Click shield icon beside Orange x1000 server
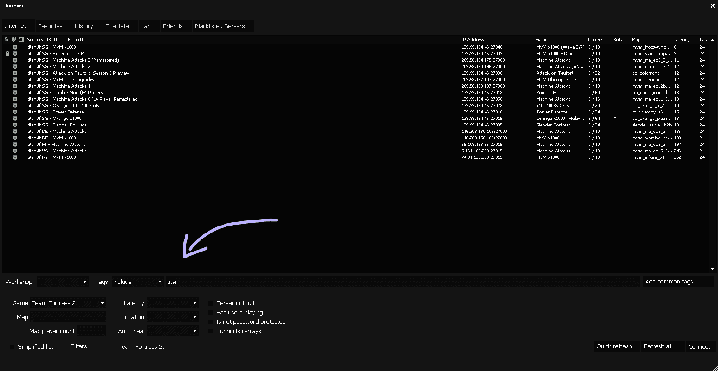 (15, 119)
